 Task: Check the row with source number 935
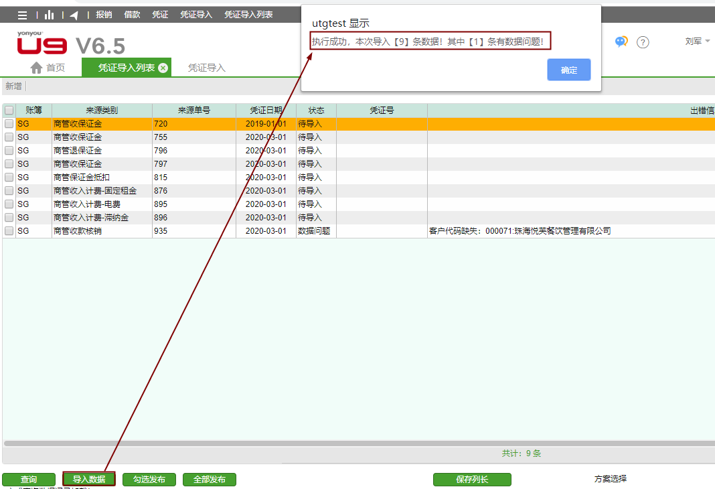[x=9, y=231]
